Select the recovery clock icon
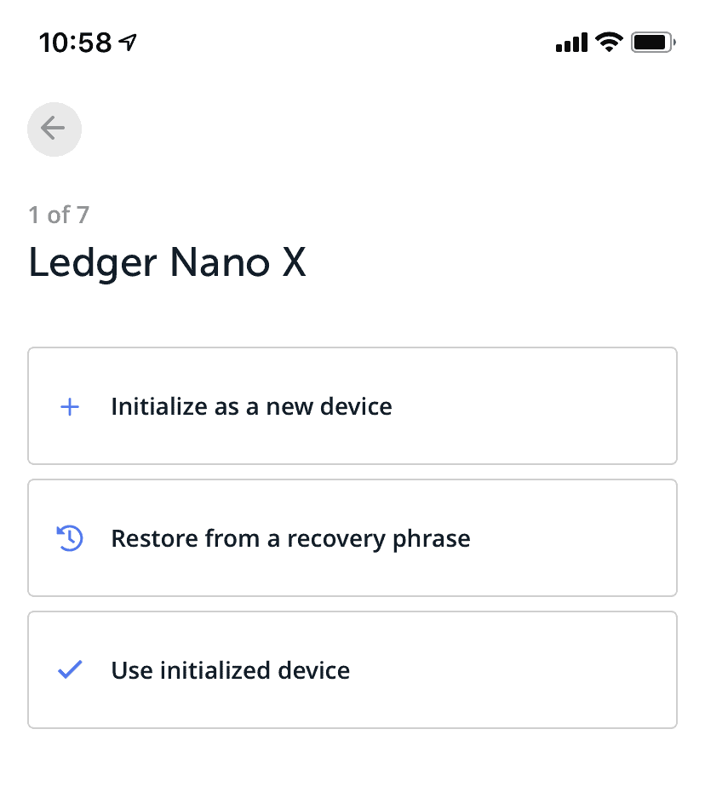Image resolution: width=705 pixels, height=798 pixels. pos(69,538)
